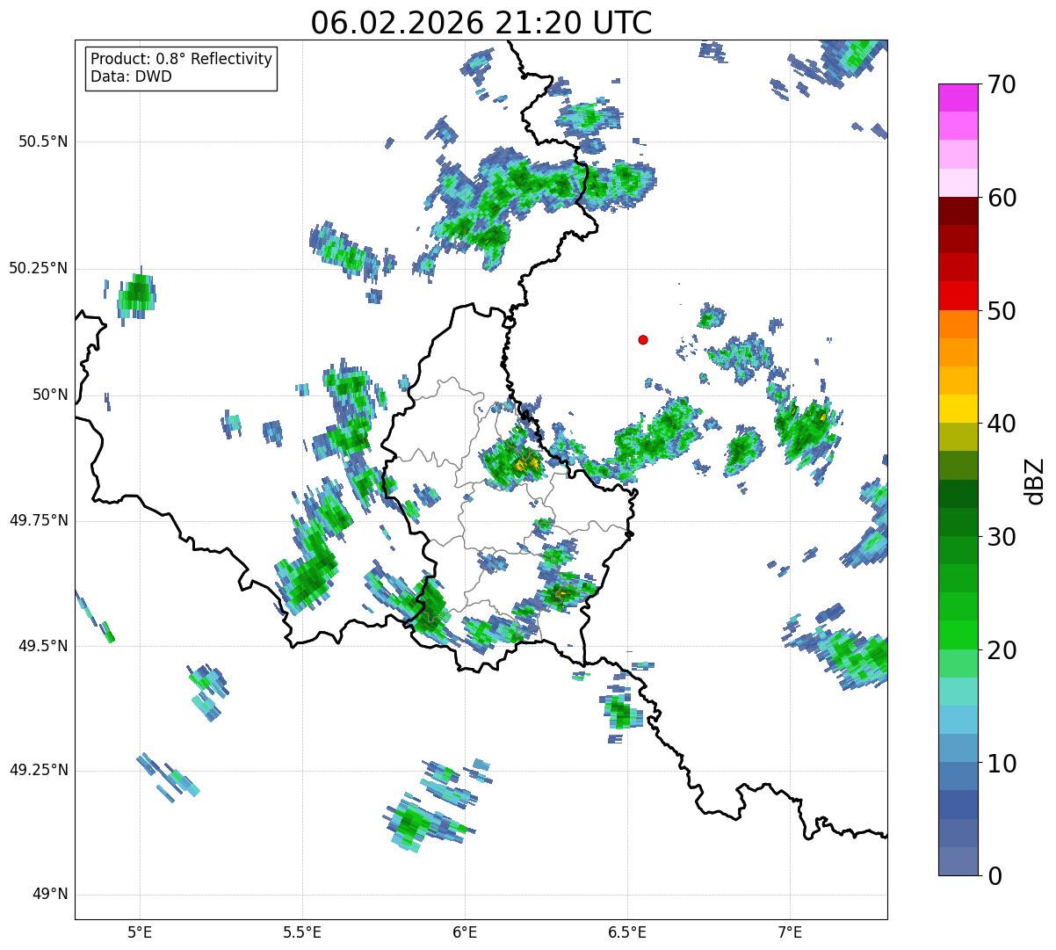Click the '49.75°N' latitude label

click(39, 520)
